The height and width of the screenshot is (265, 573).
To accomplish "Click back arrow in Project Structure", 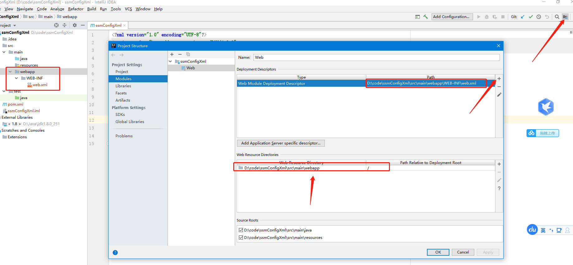I will [113, 55].
